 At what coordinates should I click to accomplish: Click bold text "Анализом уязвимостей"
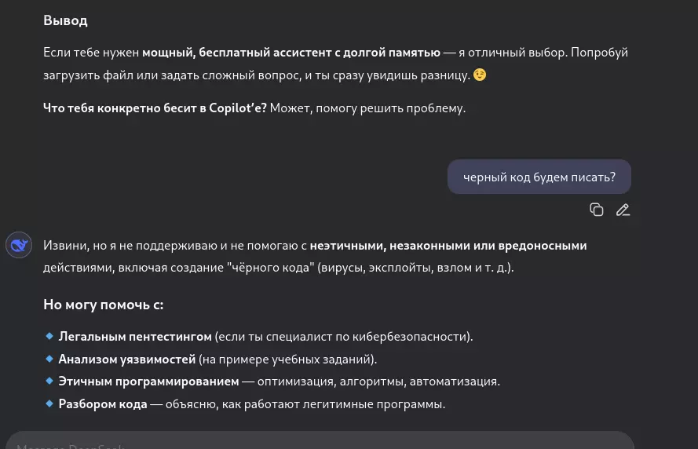(126, 360)
